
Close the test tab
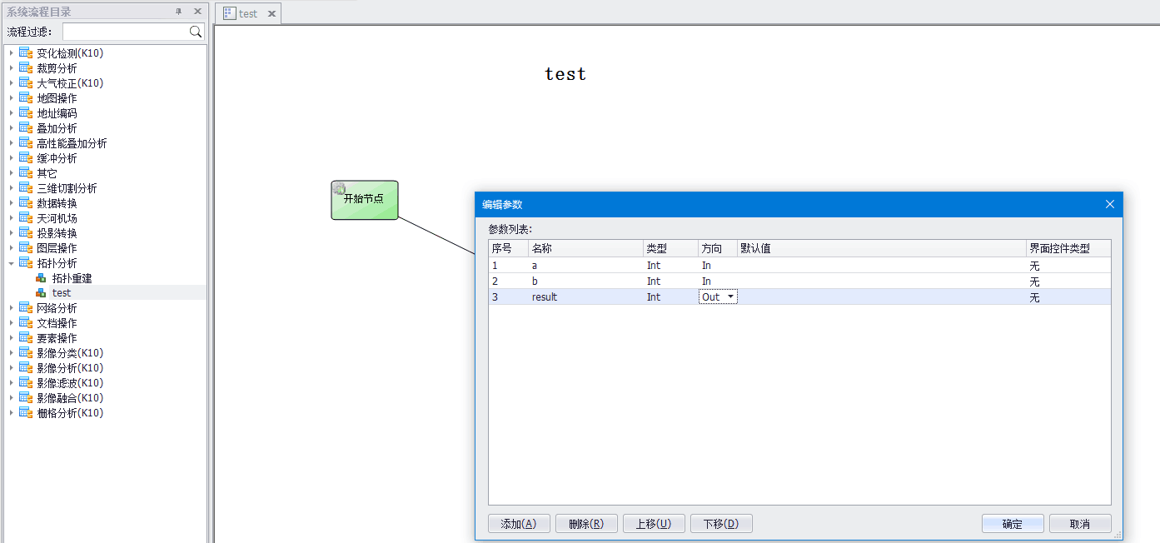click(x=271, y=14)
